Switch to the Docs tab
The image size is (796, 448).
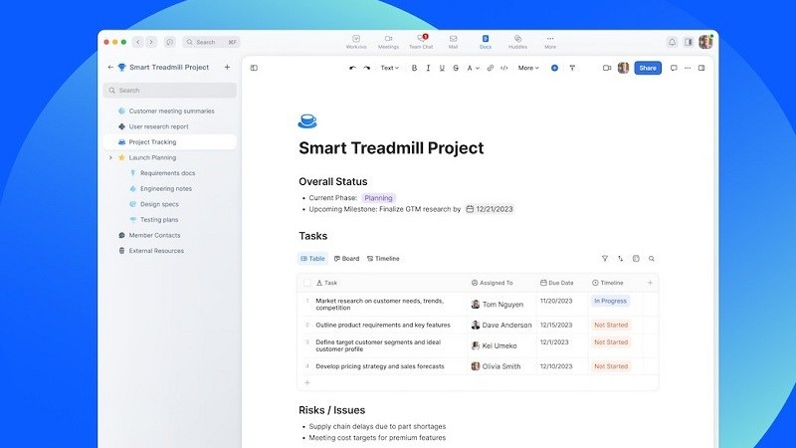486,42
